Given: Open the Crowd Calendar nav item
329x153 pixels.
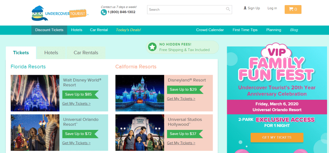Looking at the screenshot, I should pos(210,30).
